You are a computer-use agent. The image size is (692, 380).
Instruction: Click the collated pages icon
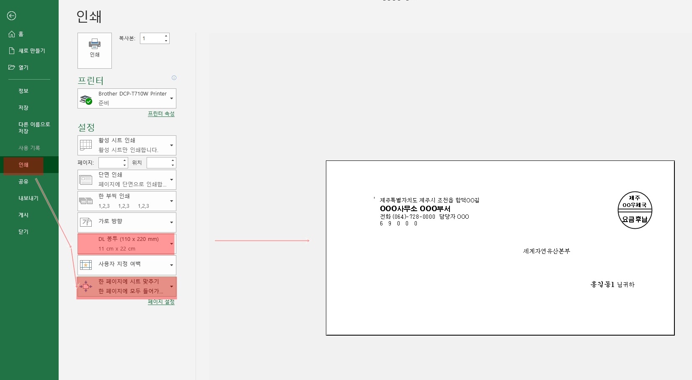pos(86,201)
